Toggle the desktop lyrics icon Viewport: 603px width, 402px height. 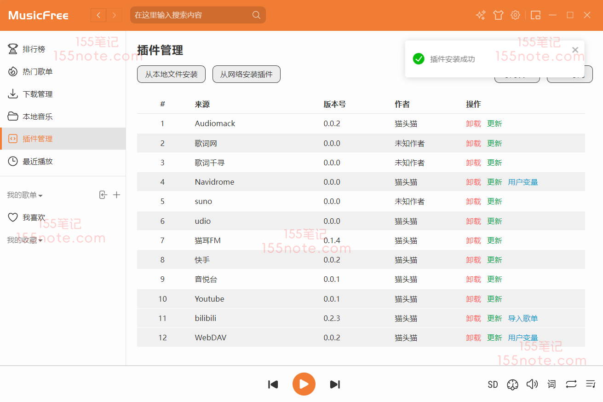tap(551, 385)
